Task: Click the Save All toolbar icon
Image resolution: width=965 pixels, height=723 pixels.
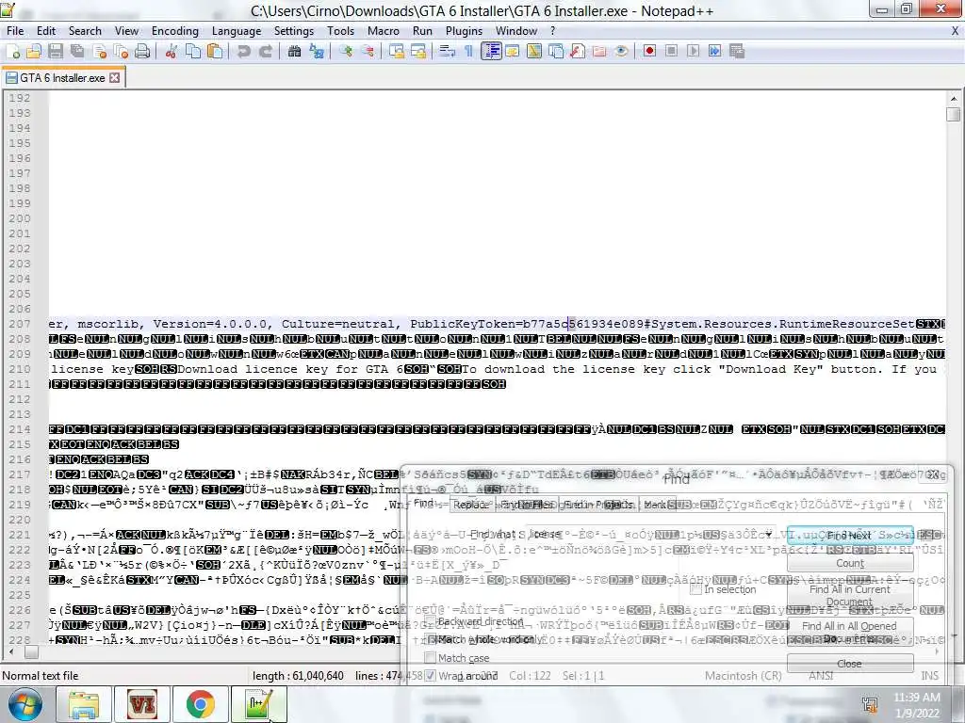Action: [x=77, y=52]
